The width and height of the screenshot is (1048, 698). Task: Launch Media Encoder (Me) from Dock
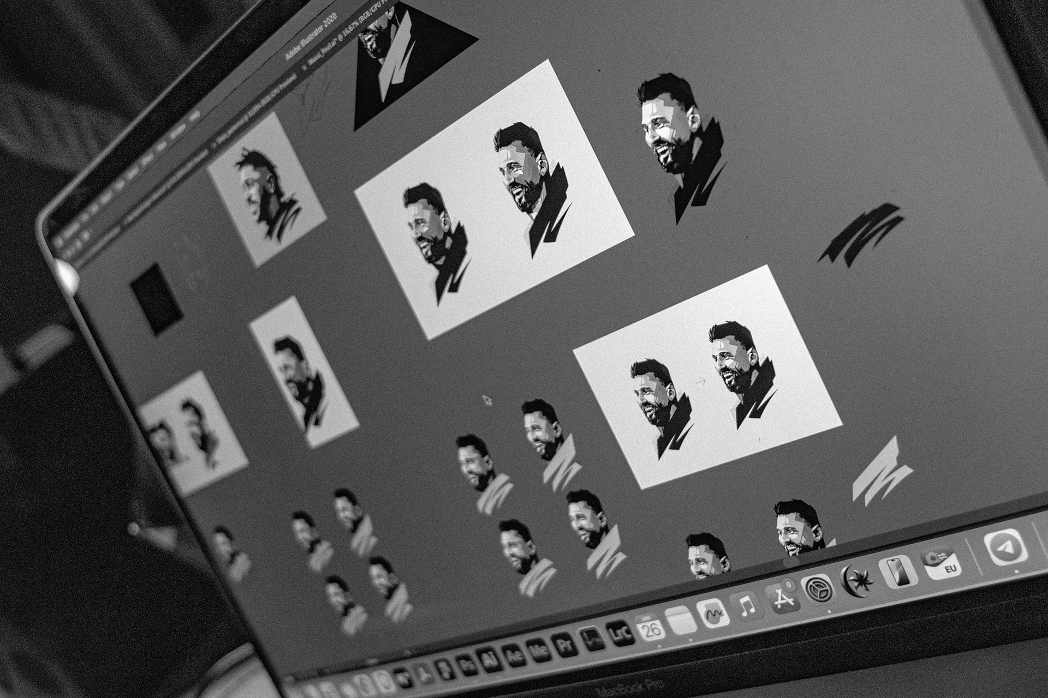click(539, 651)
